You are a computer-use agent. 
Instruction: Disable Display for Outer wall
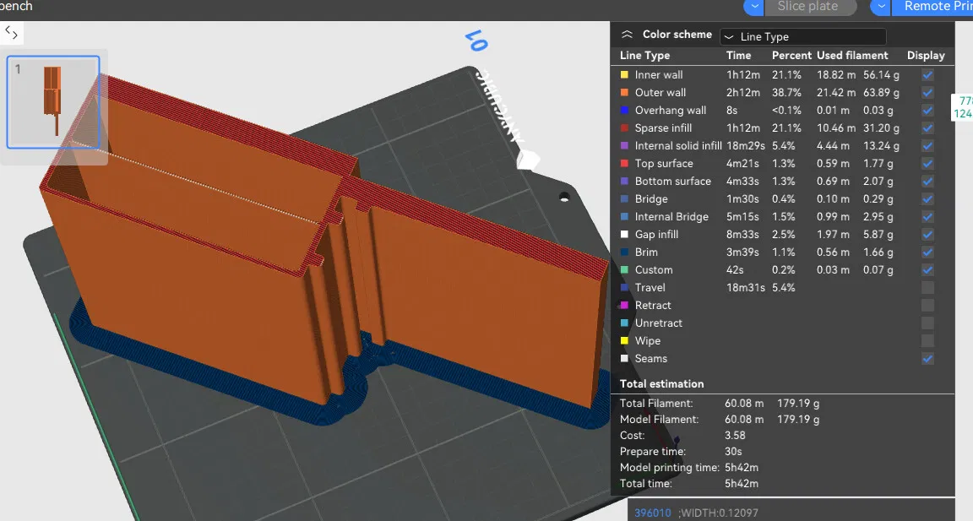[x=927, y=92]
